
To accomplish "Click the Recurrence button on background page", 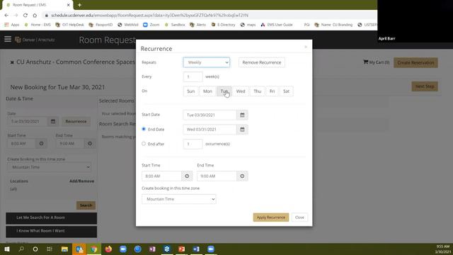I will coord(76,121).
